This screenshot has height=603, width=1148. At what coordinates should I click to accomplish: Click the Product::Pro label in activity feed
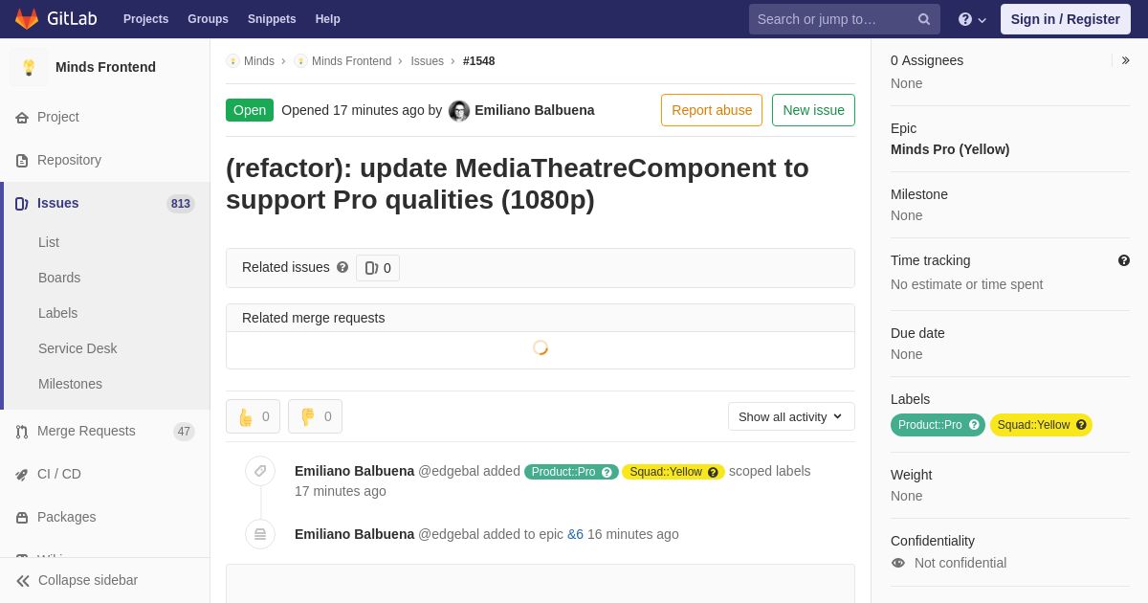(x=563, y=472)
